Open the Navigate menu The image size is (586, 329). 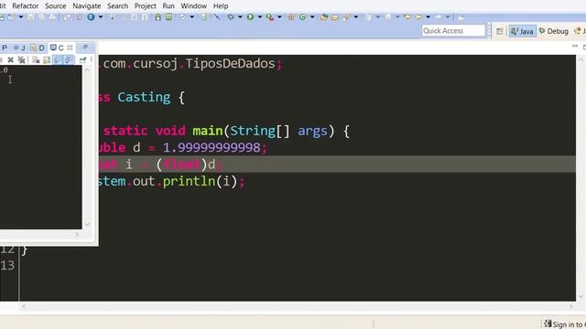coord(87,6)
